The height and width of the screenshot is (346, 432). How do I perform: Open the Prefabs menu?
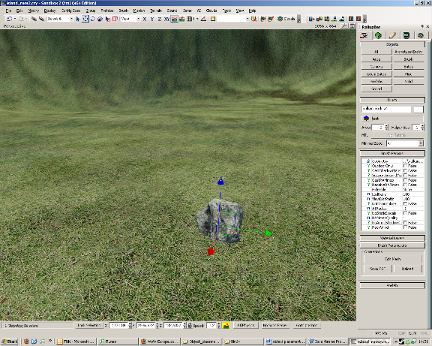click(x=107, y=11)
